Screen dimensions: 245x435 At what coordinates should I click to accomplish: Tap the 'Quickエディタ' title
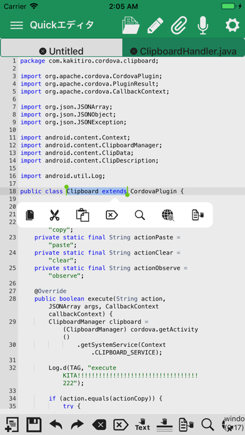(62, 25)
